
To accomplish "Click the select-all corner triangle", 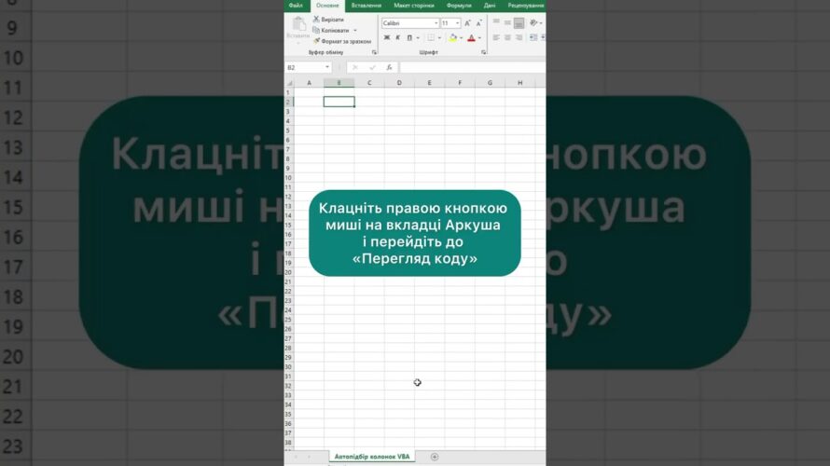I will point(289,83).
